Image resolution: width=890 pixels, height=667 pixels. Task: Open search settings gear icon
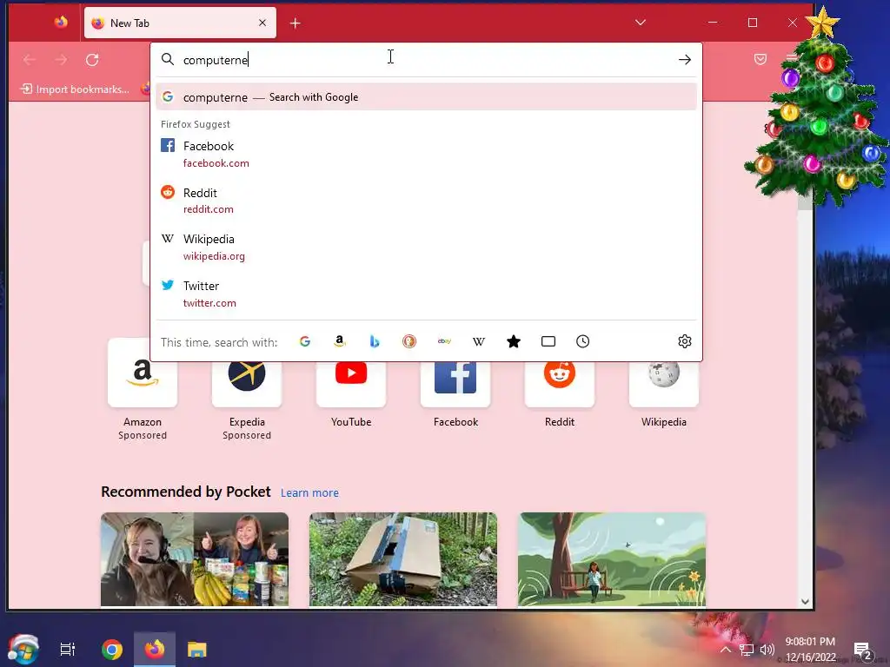[685, 341]
